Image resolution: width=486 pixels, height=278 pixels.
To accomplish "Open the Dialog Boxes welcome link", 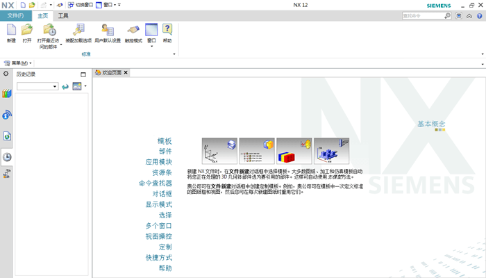I will coord(162,194).
